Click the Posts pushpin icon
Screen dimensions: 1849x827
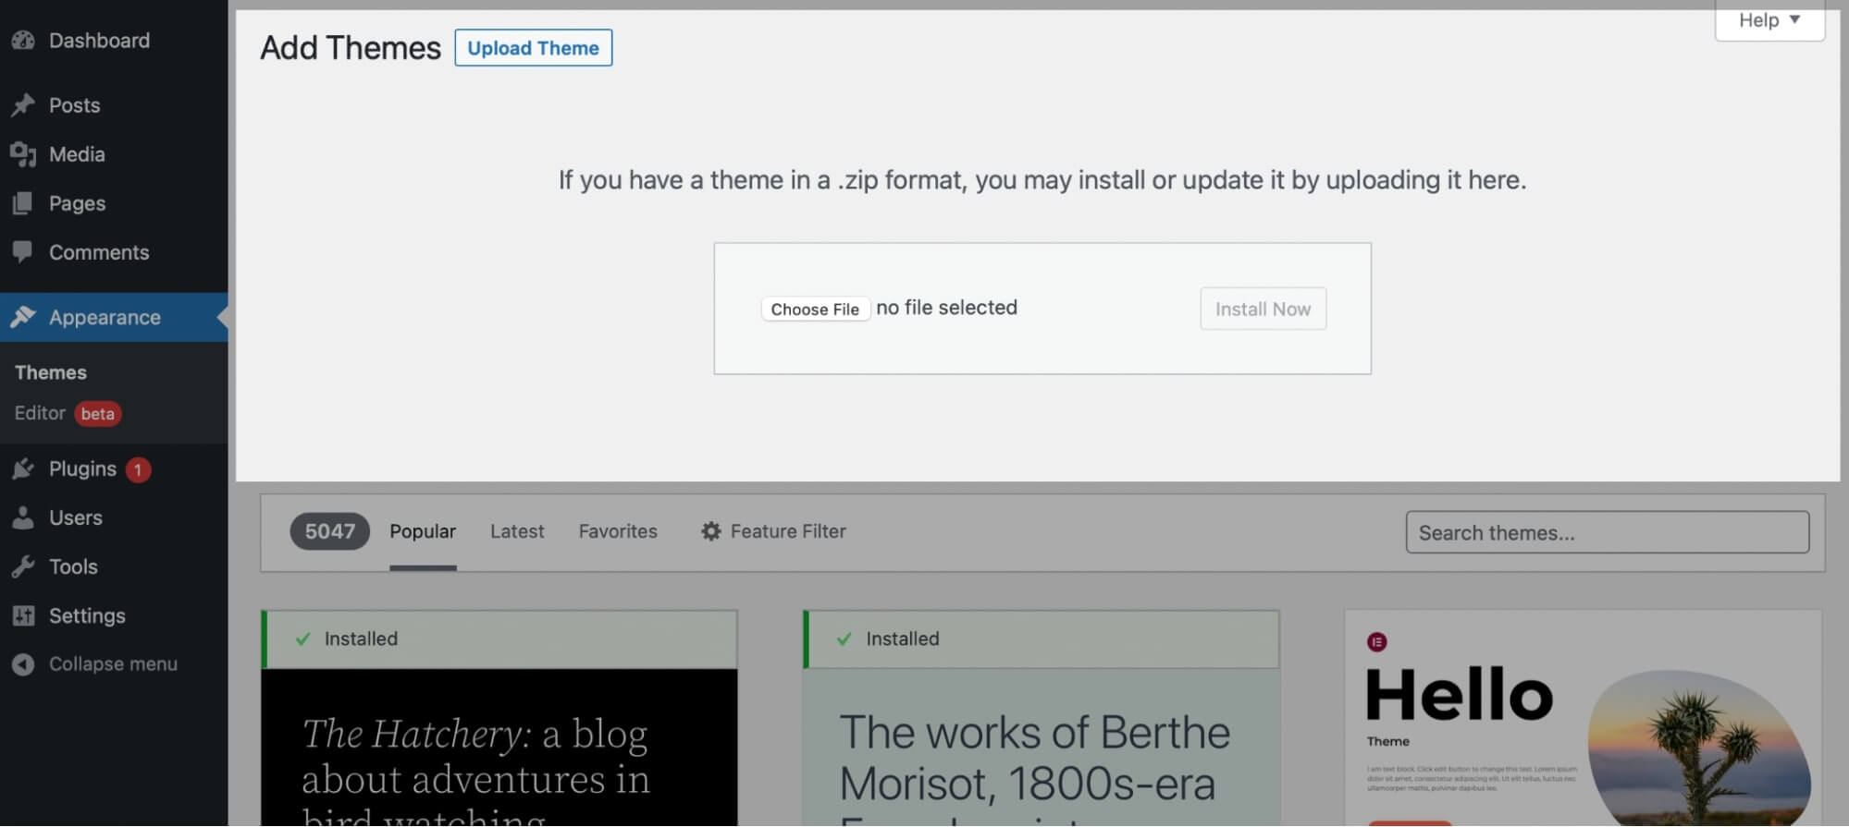[23, 105]
